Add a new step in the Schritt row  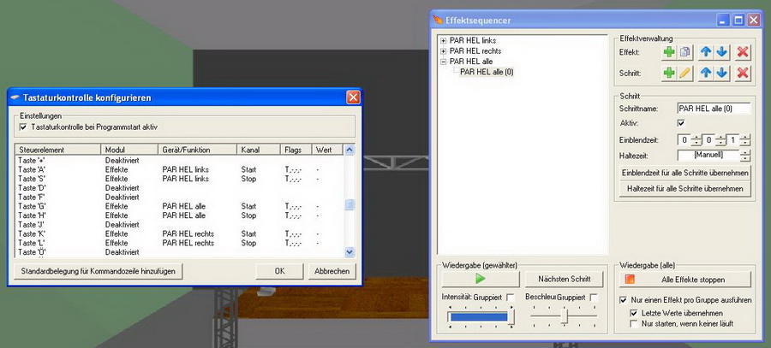tap(669, 74)
